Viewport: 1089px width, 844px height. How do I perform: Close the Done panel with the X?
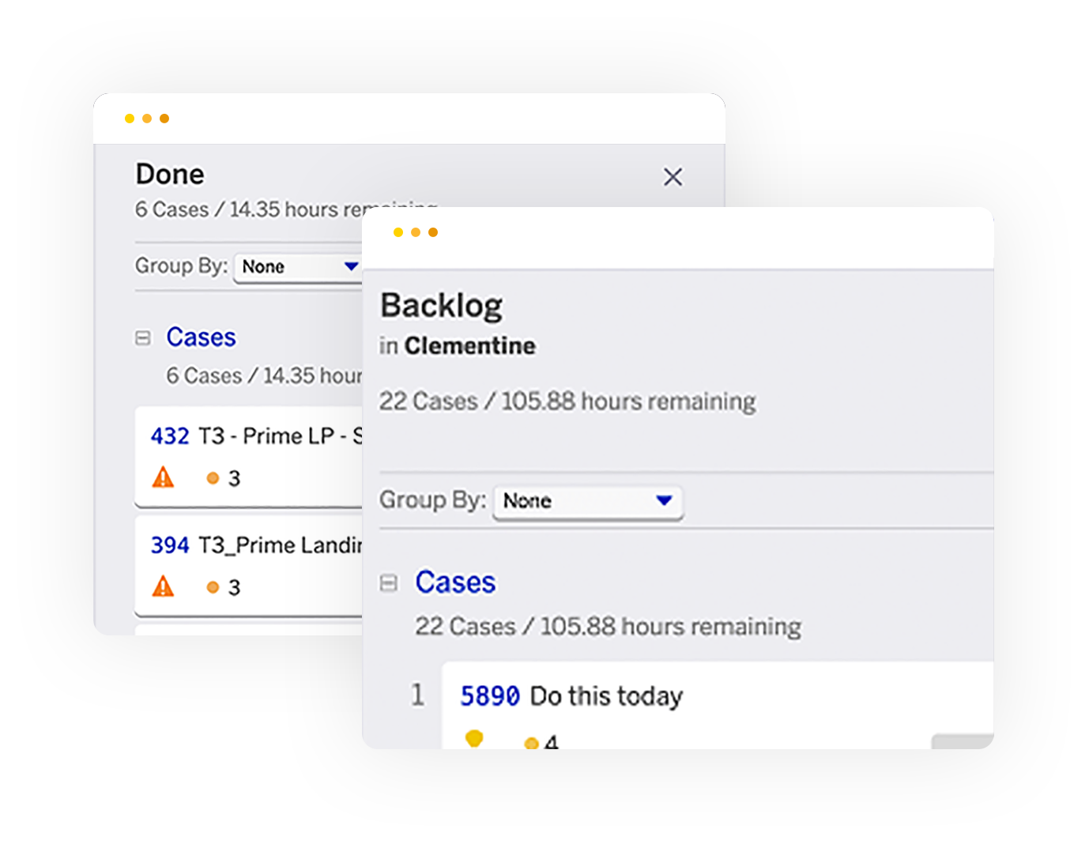click(673, 176)
